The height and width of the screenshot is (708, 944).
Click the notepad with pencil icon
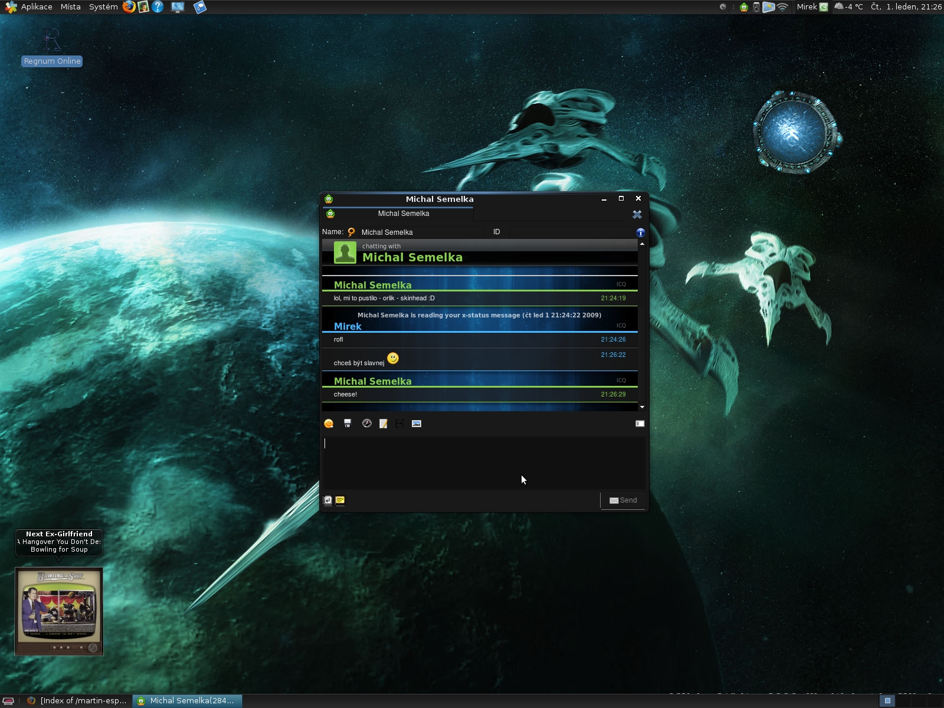pyautogui.click(x=383, y=424)
